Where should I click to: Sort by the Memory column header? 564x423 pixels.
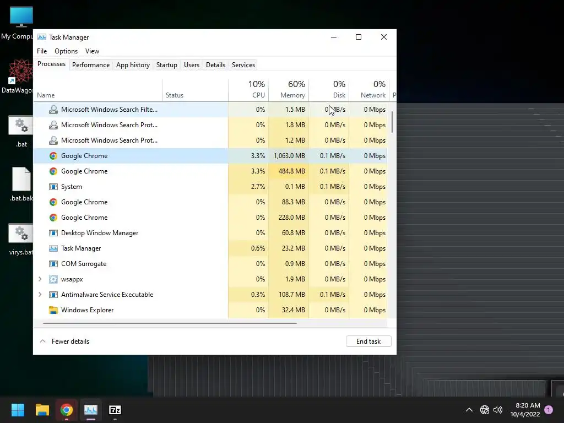(289, 89)
